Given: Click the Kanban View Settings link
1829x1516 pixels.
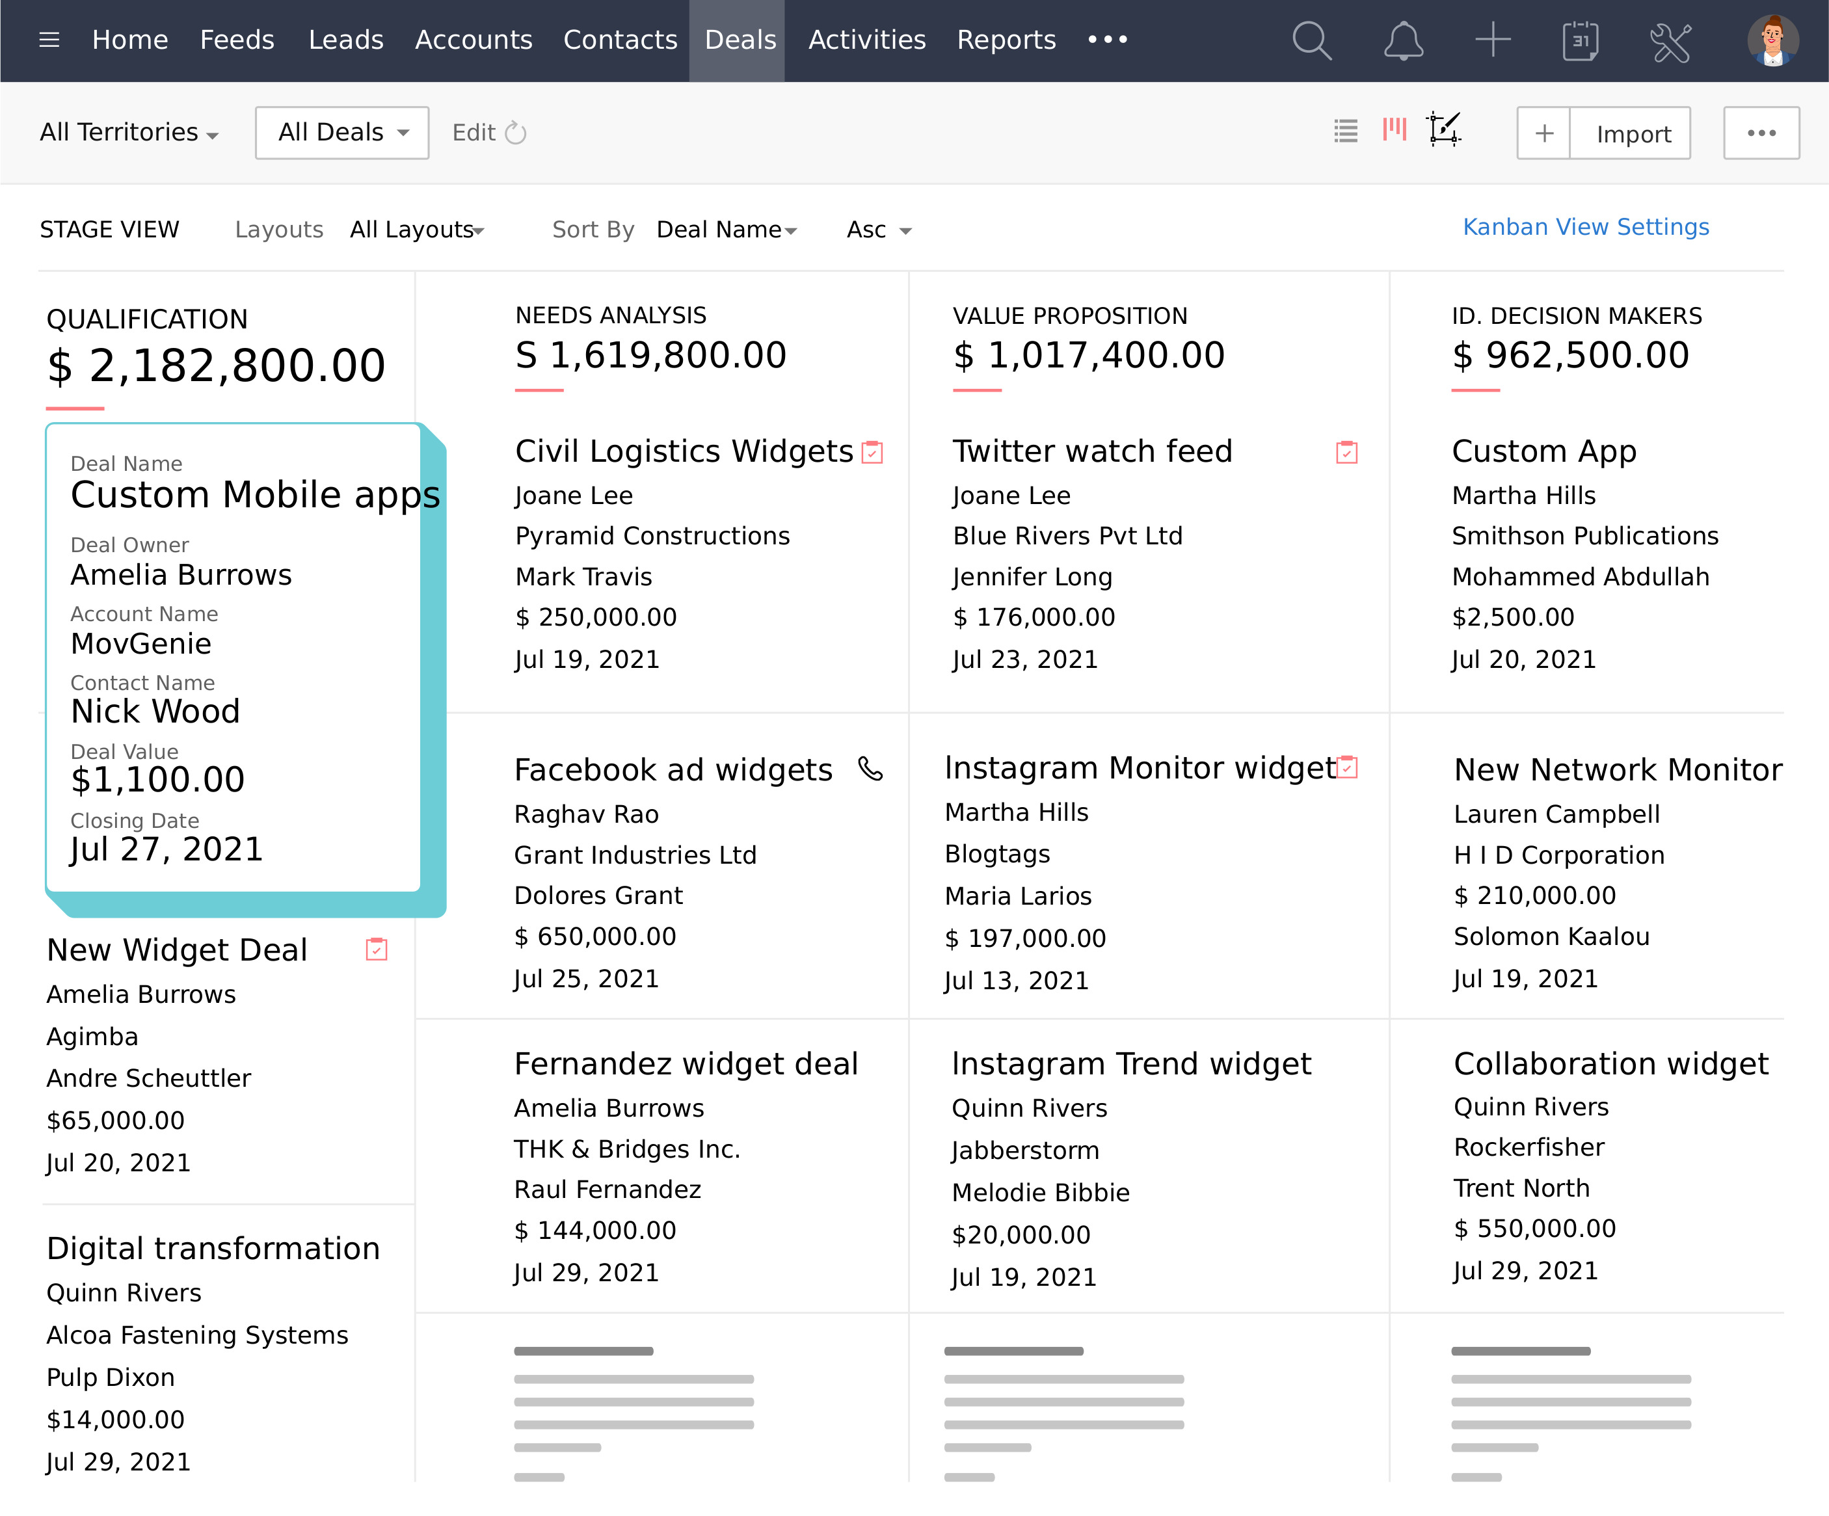Looking at the screenshot, I should [1584, 230].
